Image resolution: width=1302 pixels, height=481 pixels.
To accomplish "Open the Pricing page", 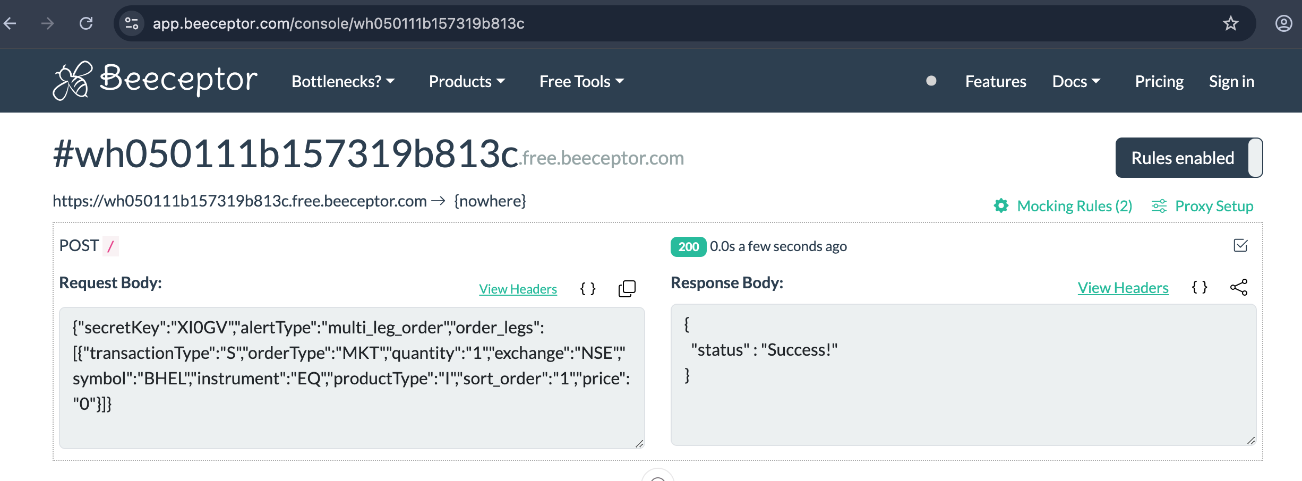I will point(1159,81).
